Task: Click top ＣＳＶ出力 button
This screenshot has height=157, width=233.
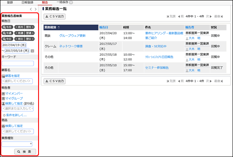Action: pyautogui.click(x=55, y=17)
